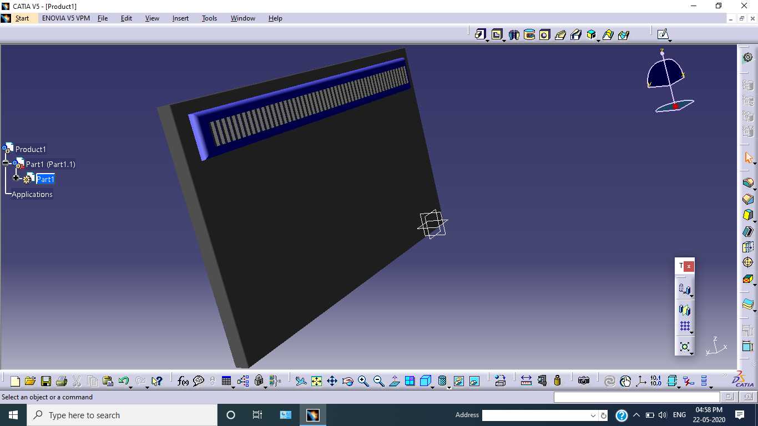Open isometric view dropdown arrow

coord(432,387)
